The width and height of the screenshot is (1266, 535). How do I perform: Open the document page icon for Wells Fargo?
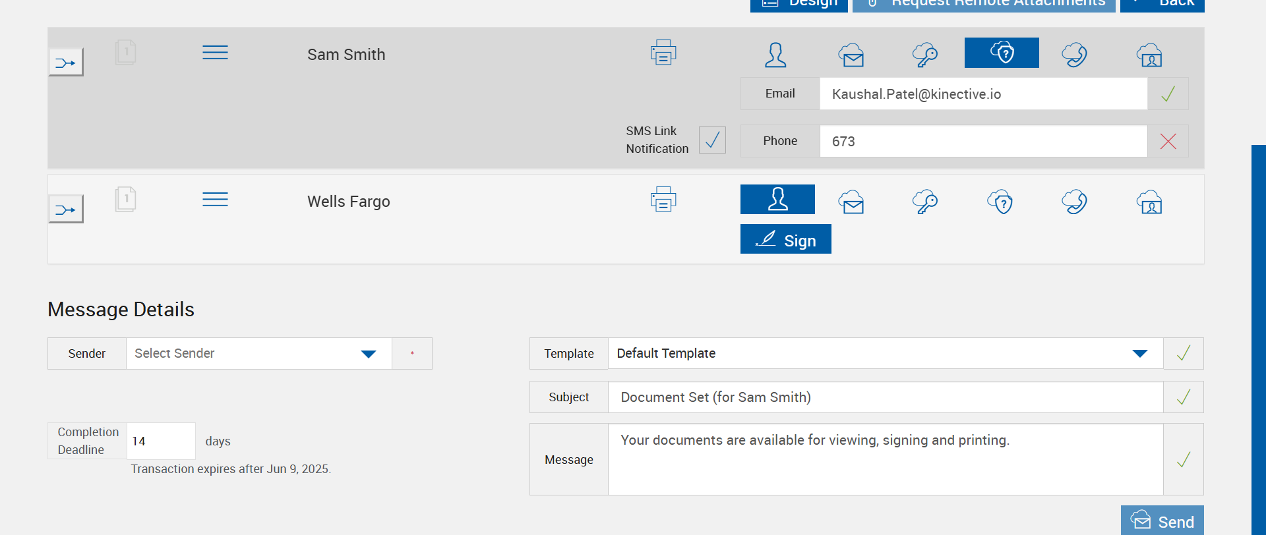125,199
